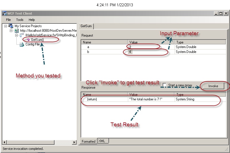The height and width of the screenshot is (153, 230).
Task: Click the Invoke button
Action: [213, 86]
